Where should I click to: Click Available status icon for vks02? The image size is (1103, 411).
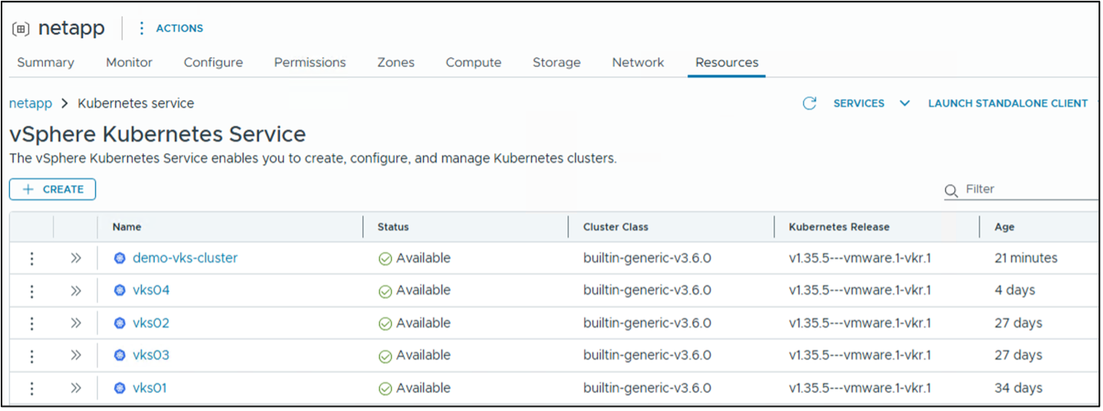[385, 324]
